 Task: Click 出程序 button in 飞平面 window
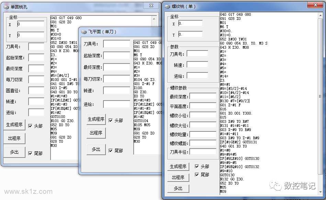point(96,133)
